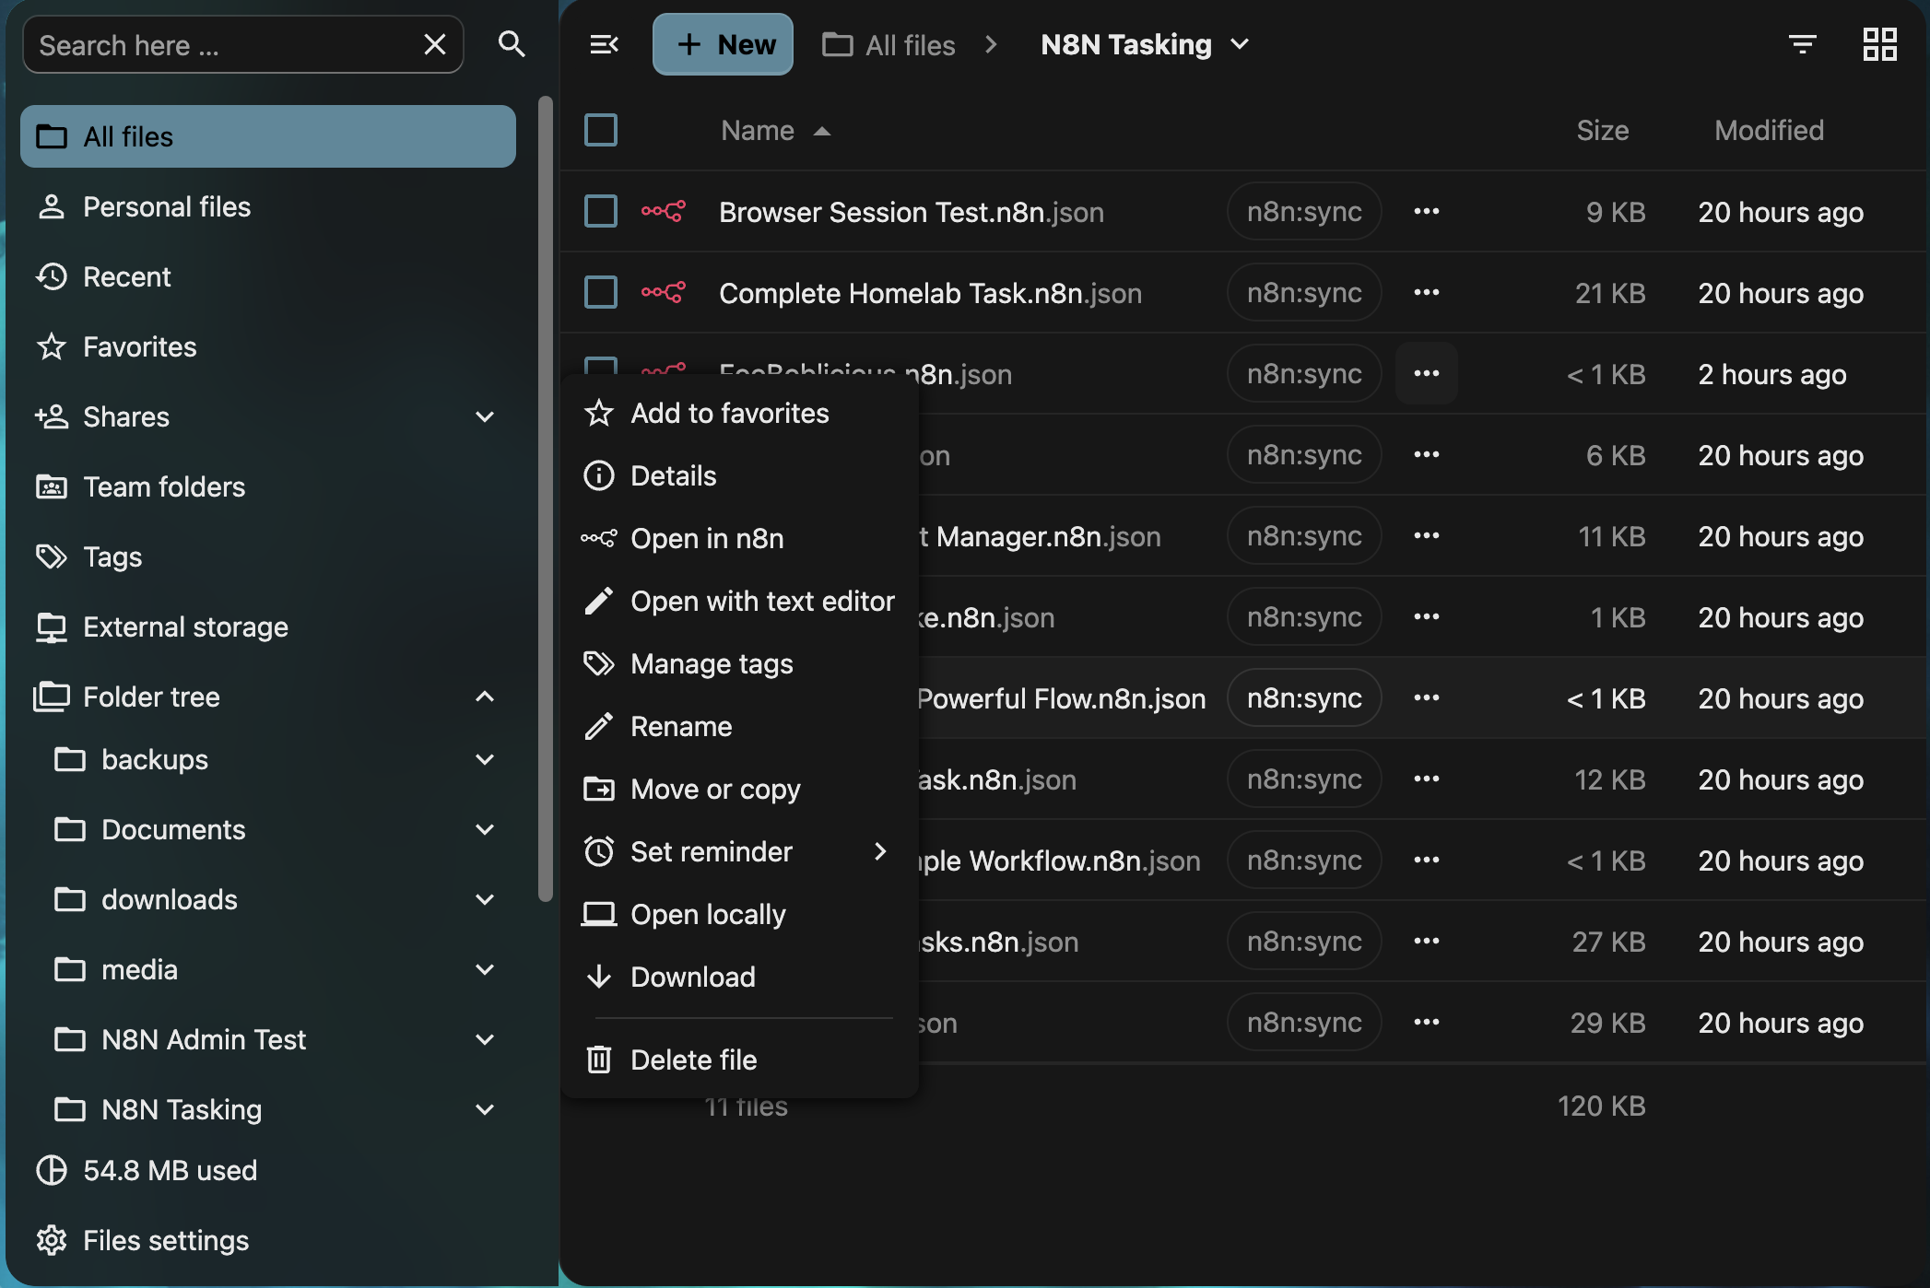Viewport: 1930px width, 1288px height.
Task: Expand the Documents folder chevron
Action: 485,829
